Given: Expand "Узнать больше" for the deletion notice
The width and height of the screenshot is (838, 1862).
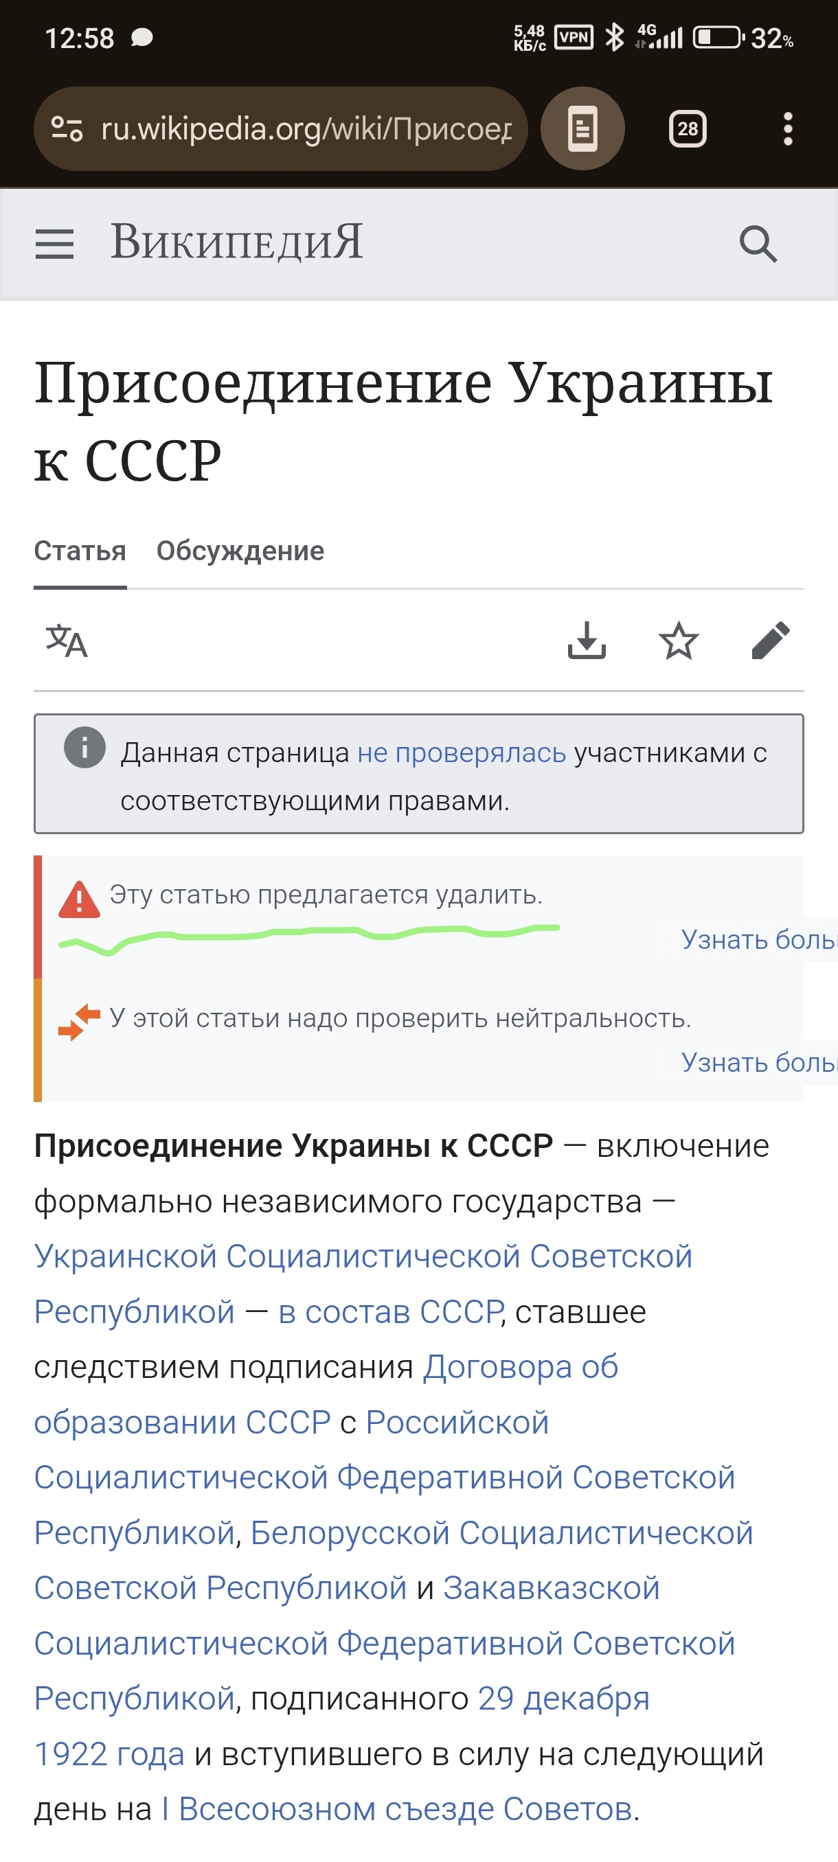Looking at the screenshot, I should [x=758, y=940].
